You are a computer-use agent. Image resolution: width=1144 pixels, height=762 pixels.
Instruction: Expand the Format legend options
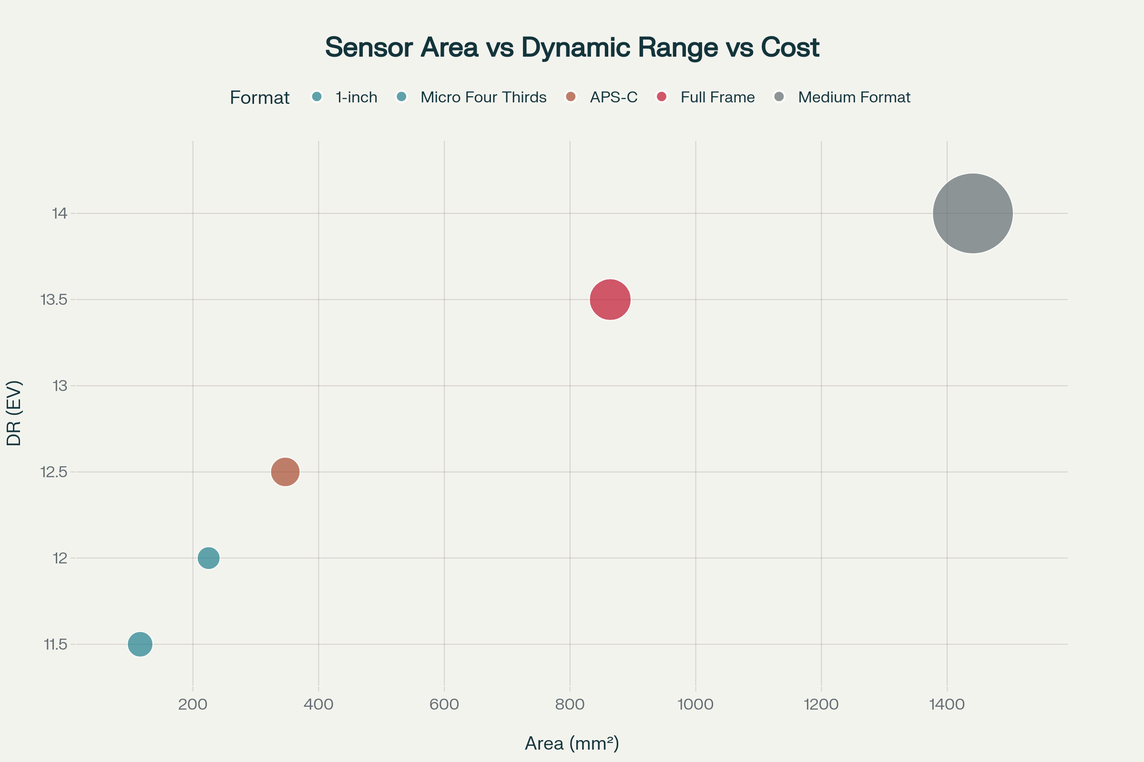[259, 97]
